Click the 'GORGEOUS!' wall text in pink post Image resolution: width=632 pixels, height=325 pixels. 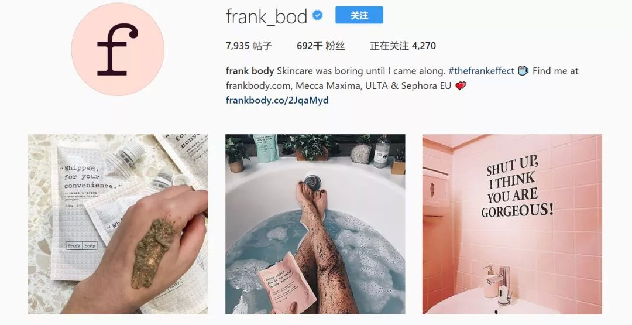tap(517, 210)
